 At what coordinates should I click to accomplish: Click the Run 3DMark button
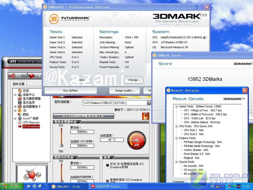tap(71, 91)
